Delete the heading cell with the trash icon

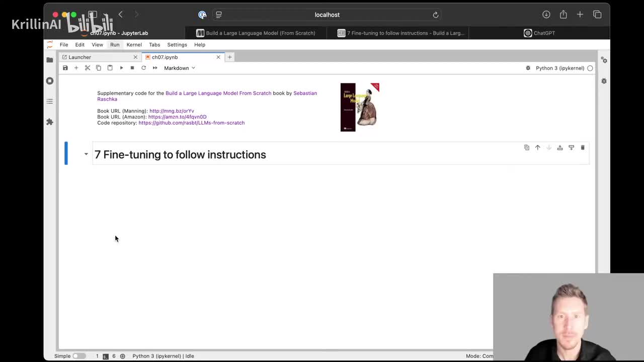[x=583, y=147]
